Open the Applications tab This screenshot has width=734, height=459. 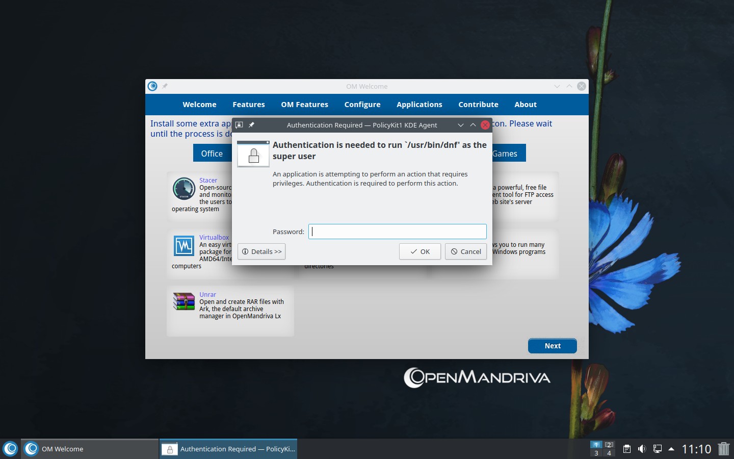click(420, 105)
